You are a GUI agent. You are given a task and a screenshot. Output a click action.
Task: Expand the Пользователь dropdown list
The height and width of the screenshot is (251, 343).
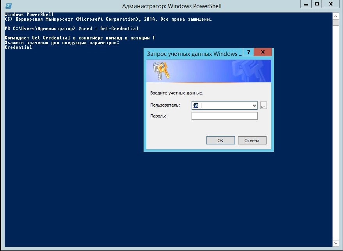254,105
